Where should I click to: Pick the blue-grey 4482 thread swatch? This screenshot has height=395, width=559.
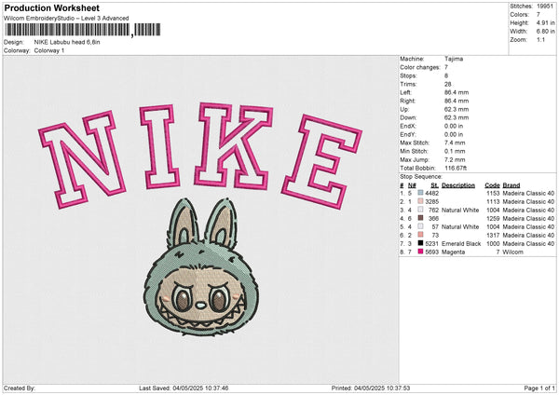click(x=422, y=193)
